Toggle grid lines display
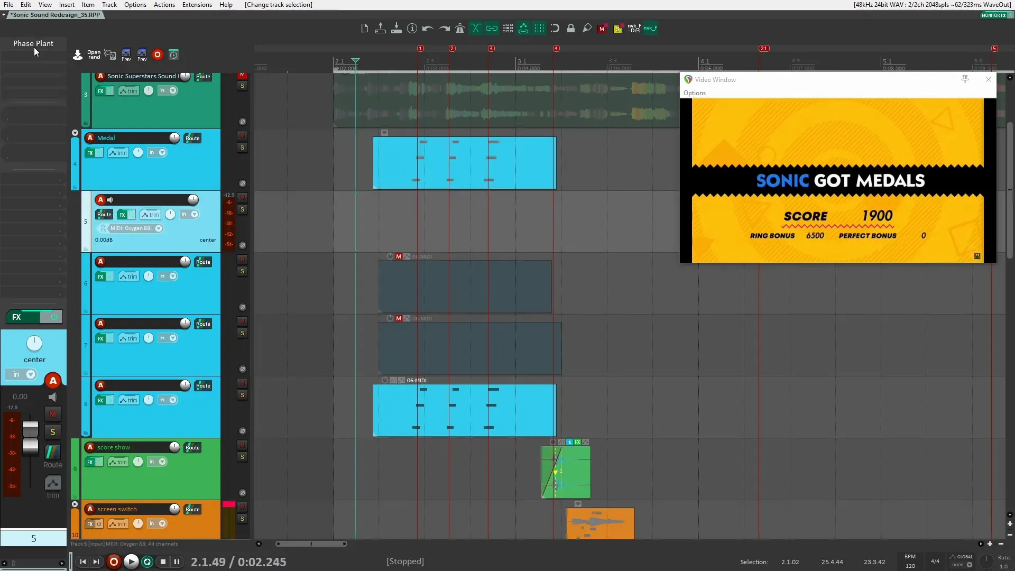This screenshot has height=571, width=1015. tap(539, 29)
